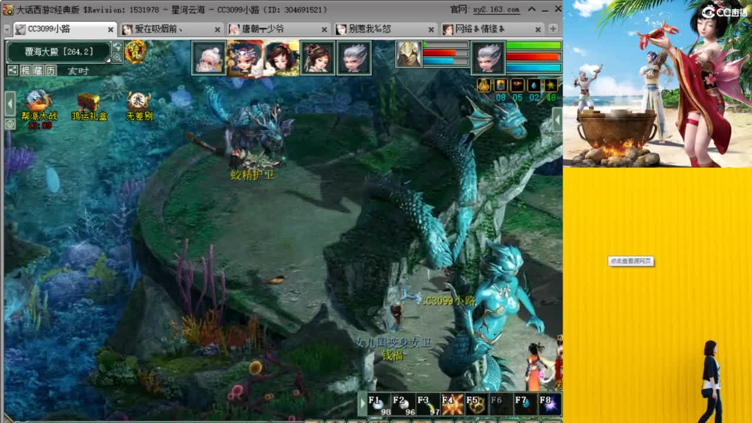Close the 爱在吸烟前 tab

[217, 29]
